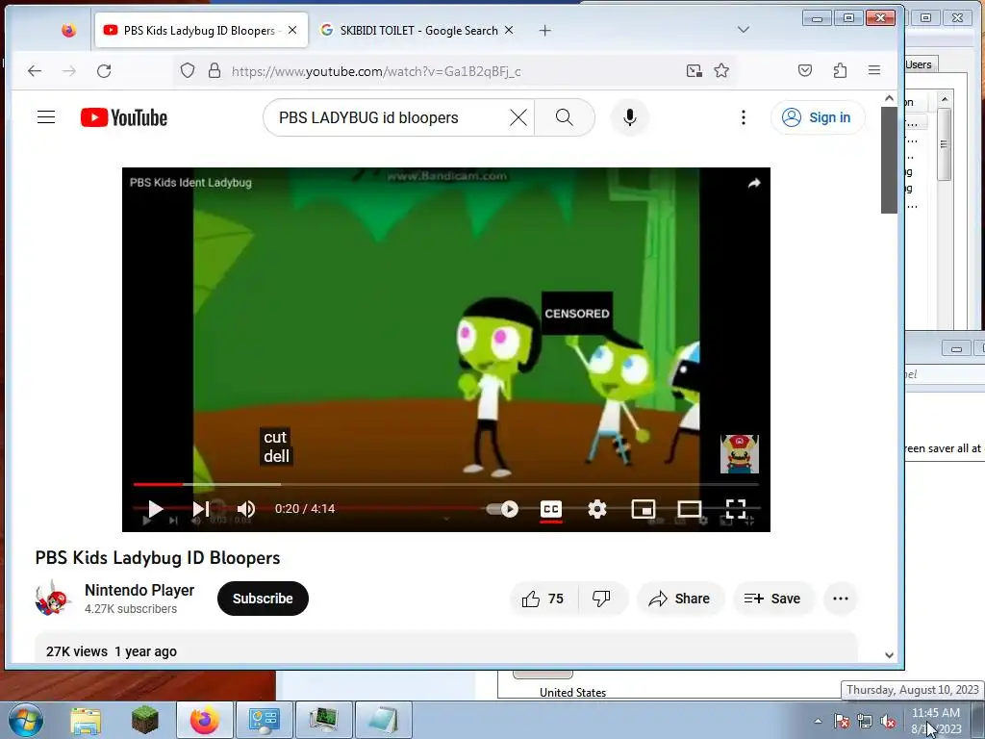The height and width of the screenshot is (739, 985).
Task: Bookmark this page with star icon
Action: [721, 70]
